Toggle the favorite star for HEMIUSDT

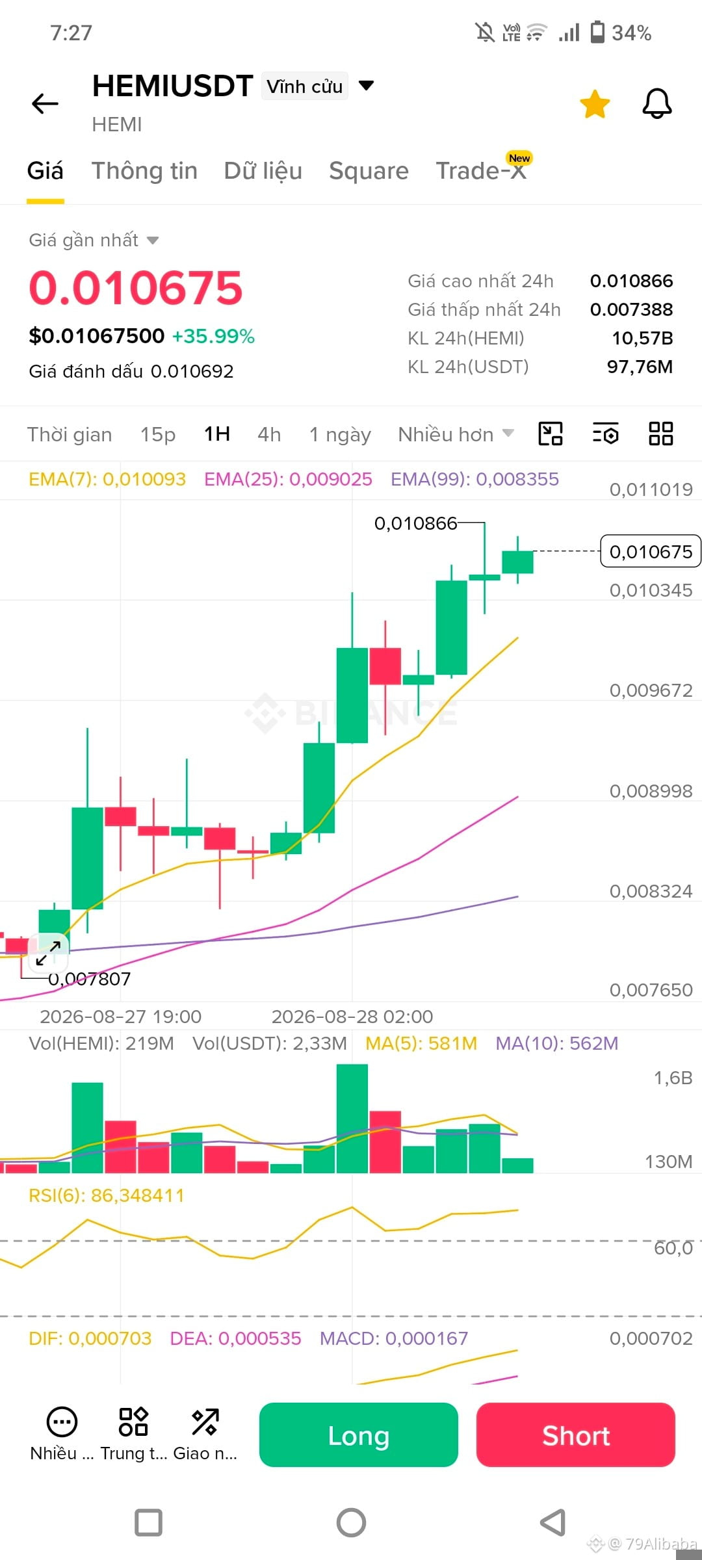pos(595,105)
